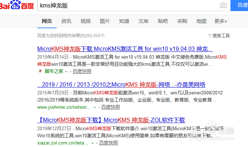Click the Baidu logo
Screen dimensions: 248x147
17,5
